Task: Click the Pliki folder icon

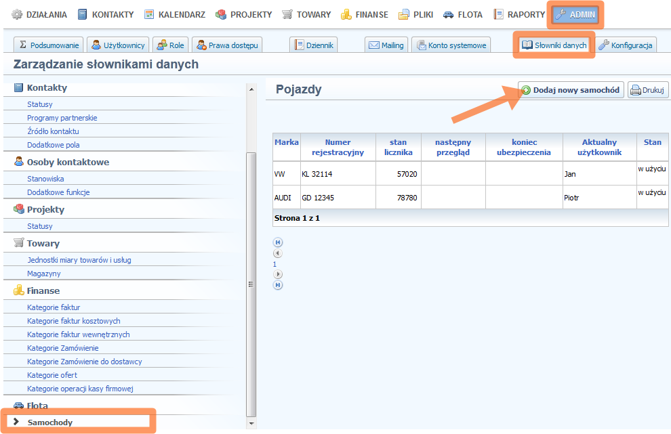Action: coord(404,14)
